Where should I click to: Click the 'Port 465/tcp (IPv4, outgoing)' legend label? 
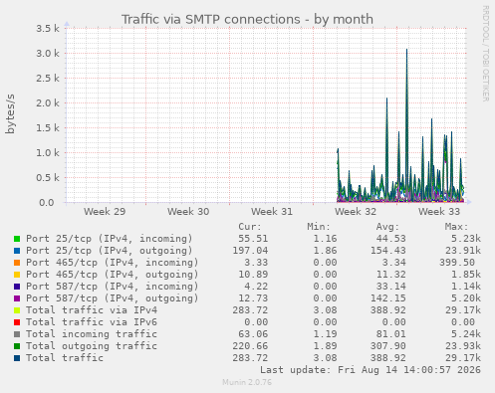point(113,275)
